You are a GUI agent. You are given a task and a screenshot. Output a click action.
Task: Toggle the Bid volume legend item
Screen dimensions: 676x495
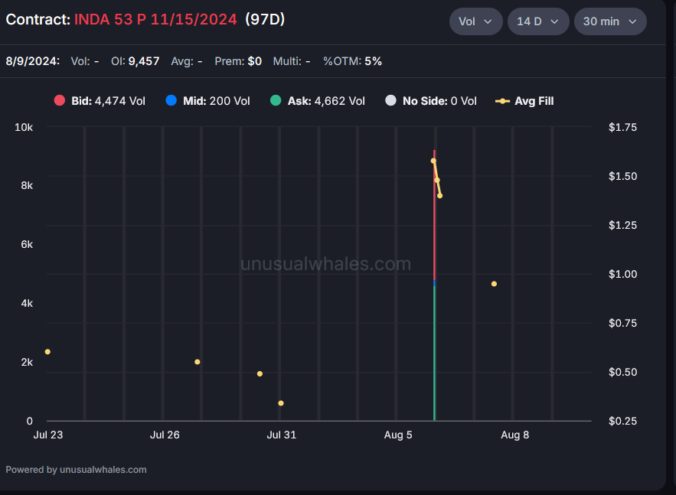[100, 101]
